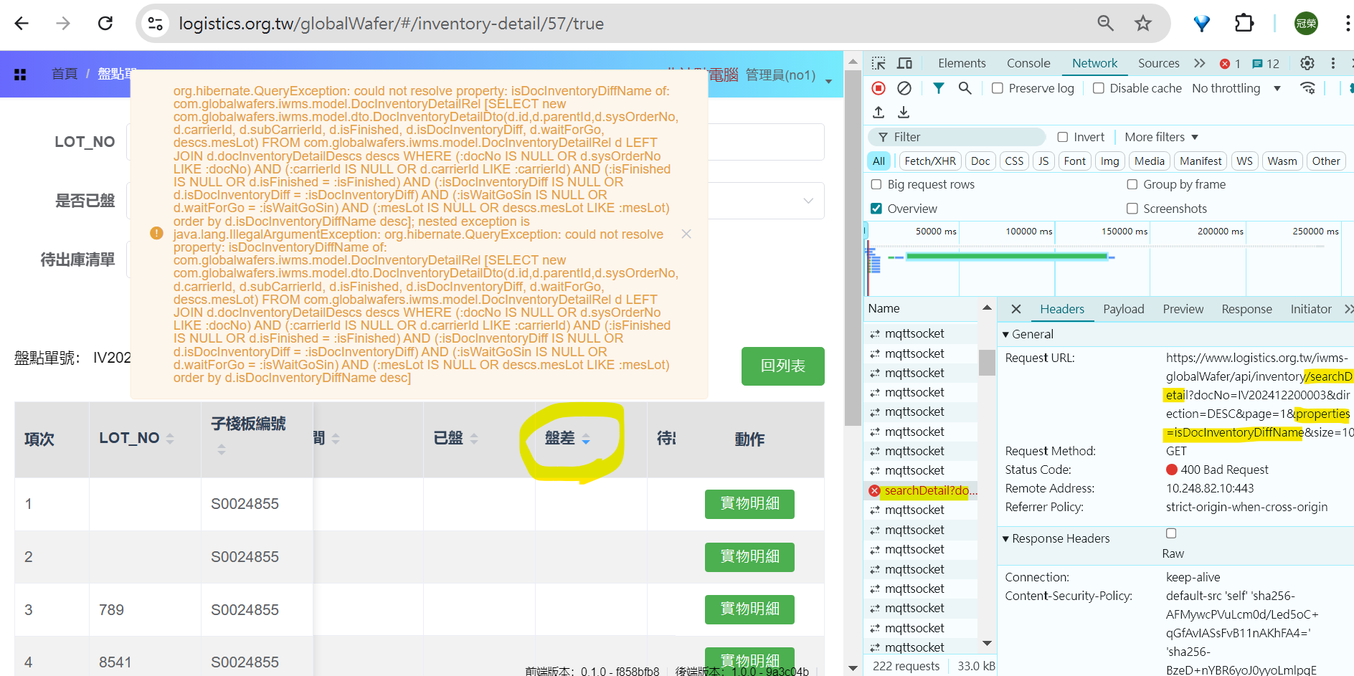Switch to the Elements tab
Screen dimensions: 1354x676
[x=962, y=63]
